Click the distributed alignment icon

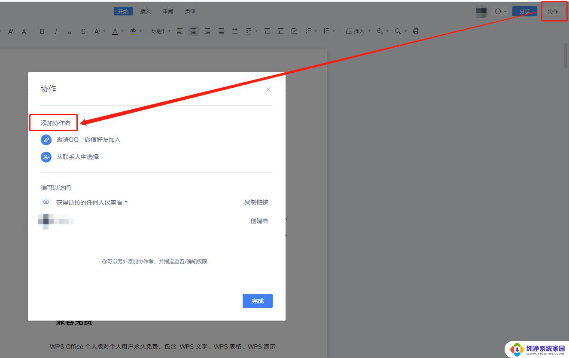pyautogui.click(x=235, y=31)
